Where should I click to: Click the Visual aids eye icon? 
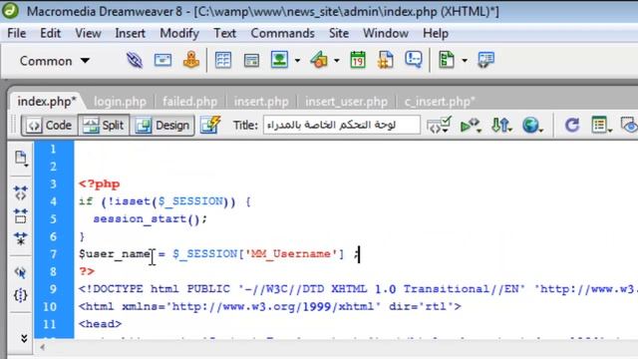tap(629, 126)
